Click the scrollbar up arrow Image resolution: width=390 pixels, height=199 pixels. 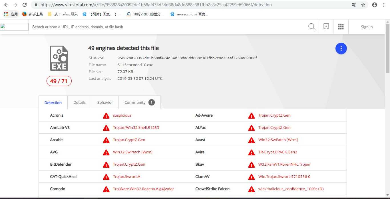[x=387, y=22]
